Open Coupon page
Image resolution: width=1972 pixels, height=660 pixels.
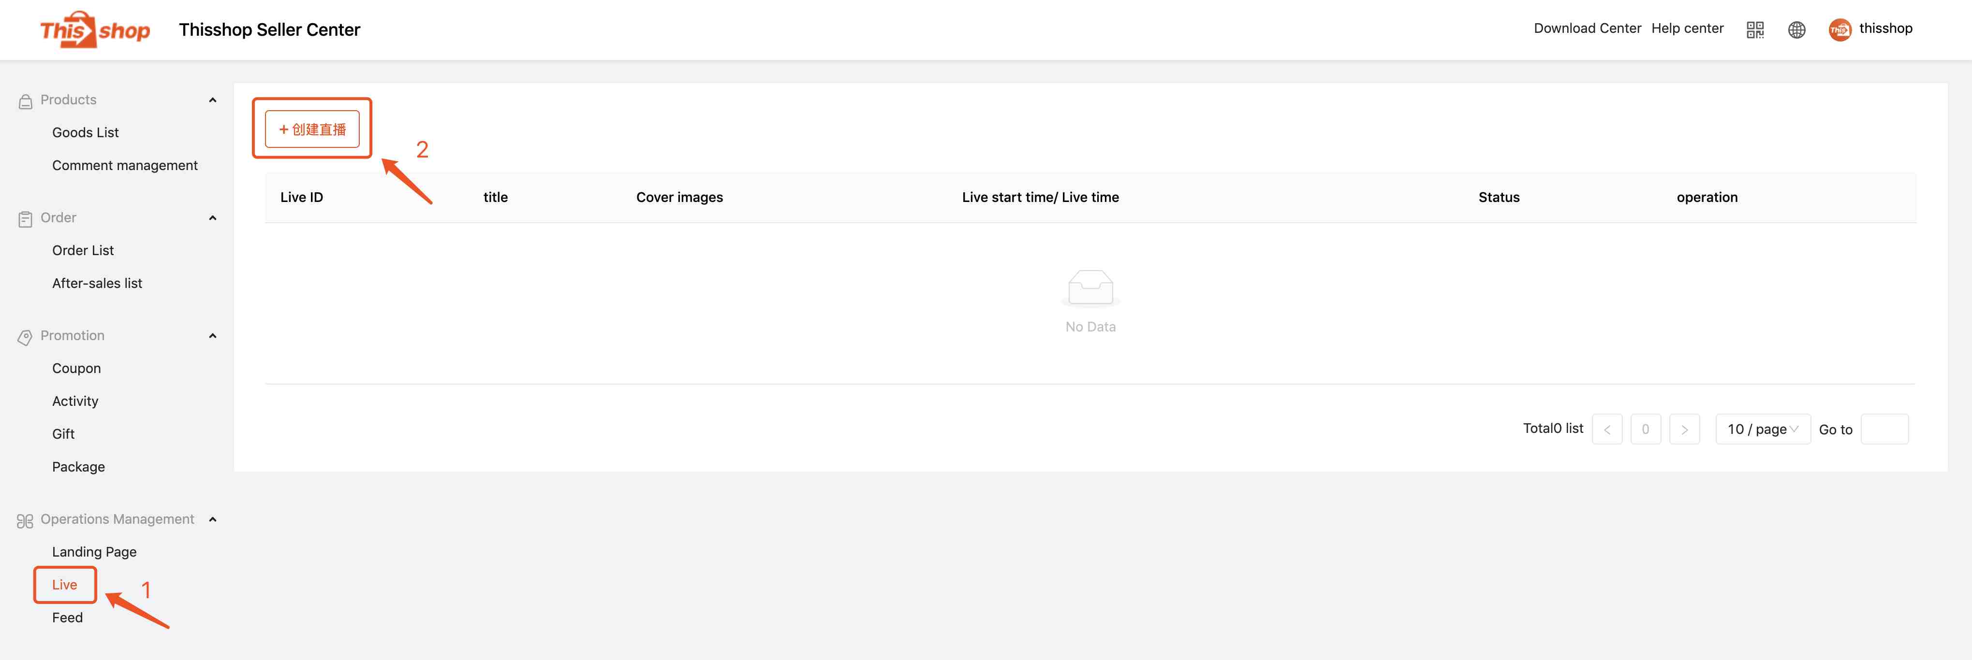coord(76,368)
